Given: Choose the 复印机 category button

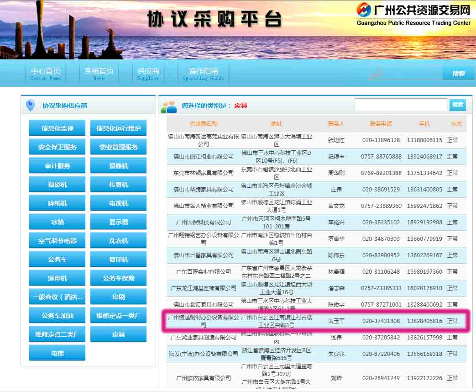Looking at the screenshot, I should coord(118,260).
